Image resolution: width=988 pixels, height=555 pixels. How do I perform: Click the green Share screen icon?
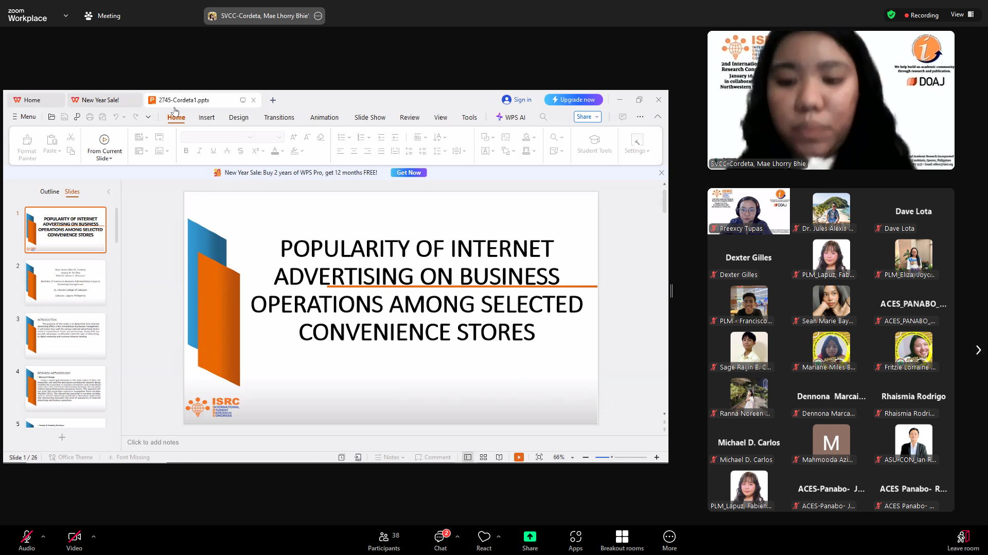tap(530, 536)
